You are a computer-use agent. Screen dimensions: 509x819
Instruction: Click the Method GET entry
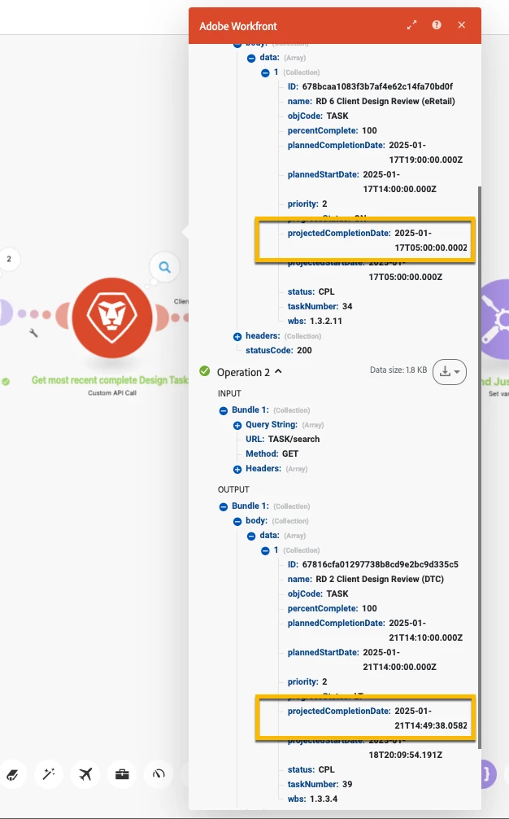(x=272, y=453)
